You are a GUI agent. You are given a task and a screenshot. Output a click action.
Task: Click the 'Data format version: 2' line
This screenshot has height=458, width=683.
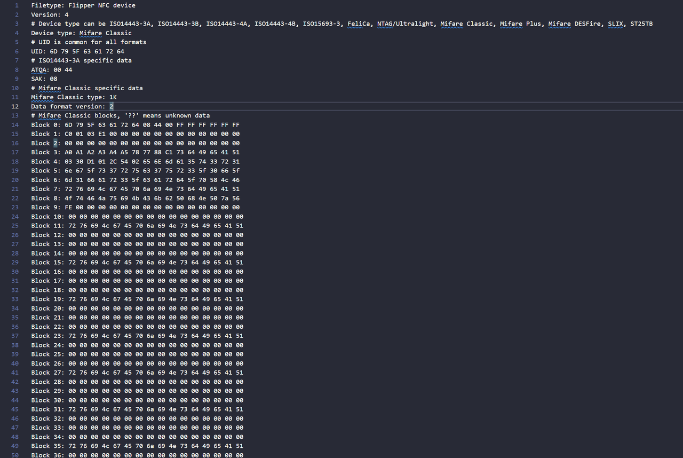pyautogui.click(x=72, y=106)
